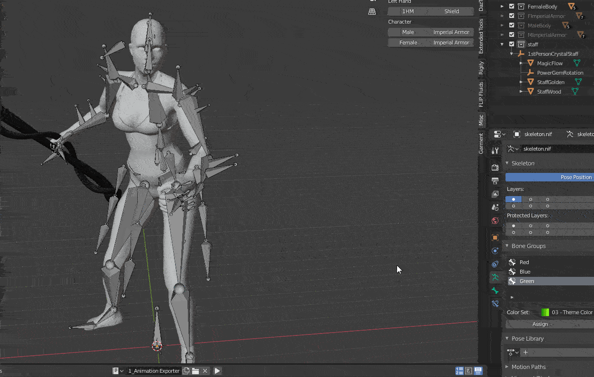The width and height of the screenshot is (594, 377).
Task: Open the Object properties orange square icon
Action: 495,237
